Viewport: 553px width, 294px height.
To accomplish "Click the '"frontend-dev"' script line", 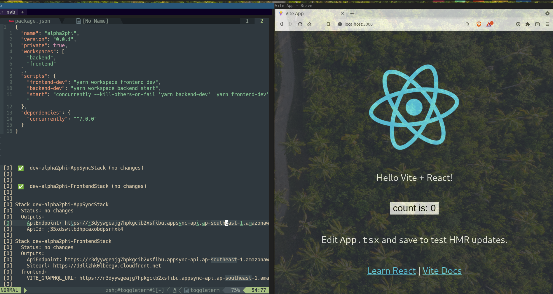I will pyautogui.click(x=94, y=82).
